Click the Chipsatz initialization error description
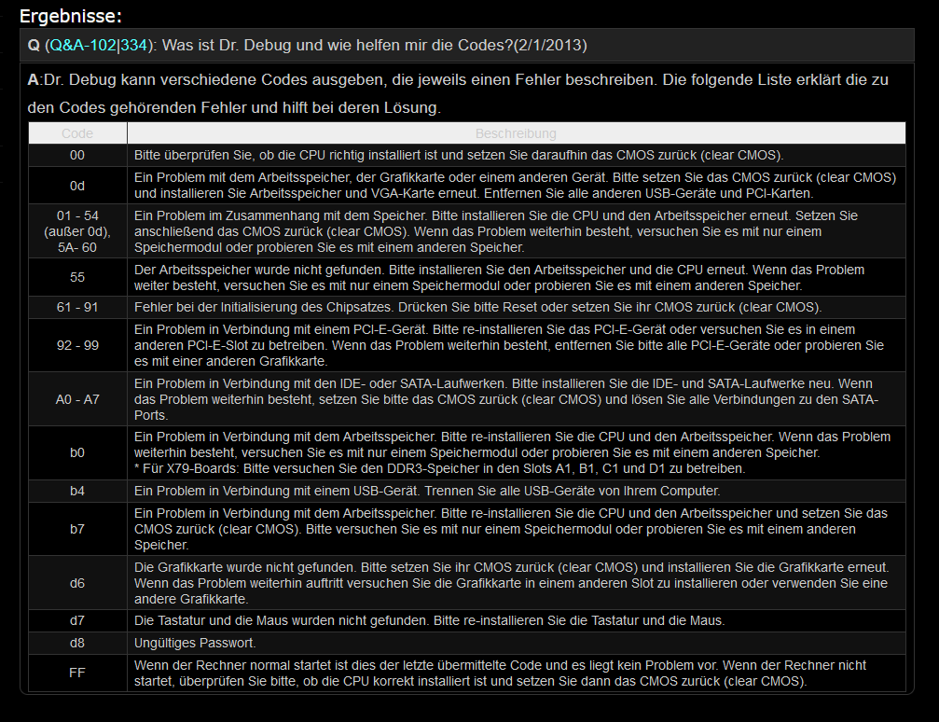939x722 pixels. [477, 308]
